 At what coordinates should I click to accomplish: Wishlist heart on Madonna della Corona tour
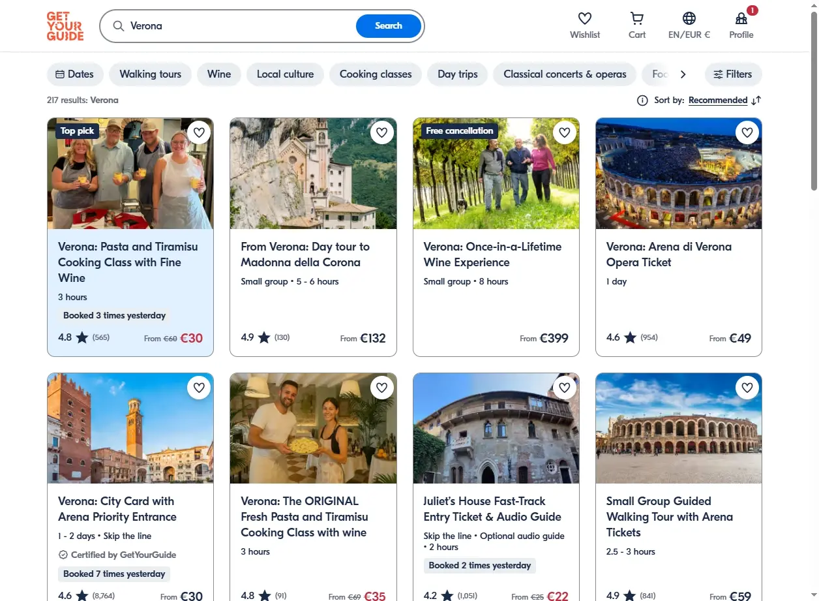tap(381, 132)
